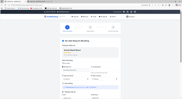Open Copilot Chat button
This screenshot has height=99, width=182.
[178, 5]
